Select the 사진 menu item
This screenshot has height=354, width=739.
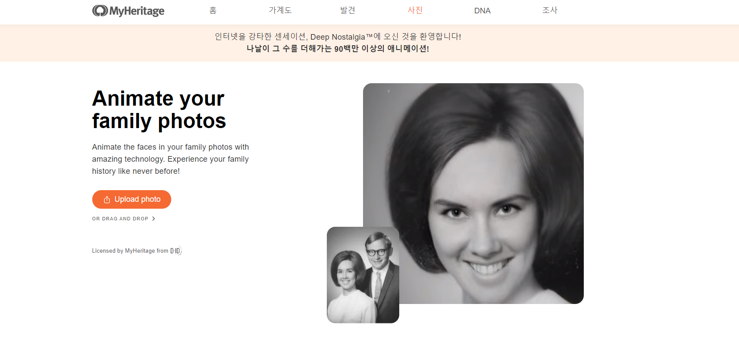click(415, 10)
